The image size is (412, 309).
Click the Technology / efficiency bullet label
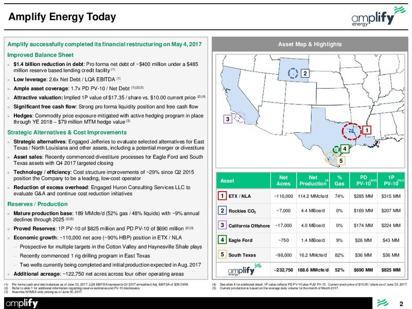click(42, 172)
